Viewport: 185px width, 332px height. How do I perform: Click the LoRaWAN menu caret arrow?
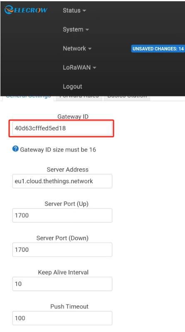point(94,68)
